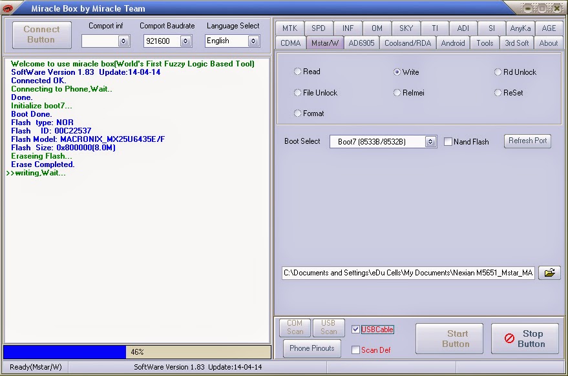Click the 'Flash Size: 0x800000(8.0M)' log line
The width and height of the screenshot is (568, 376).
tap(63, 148)
